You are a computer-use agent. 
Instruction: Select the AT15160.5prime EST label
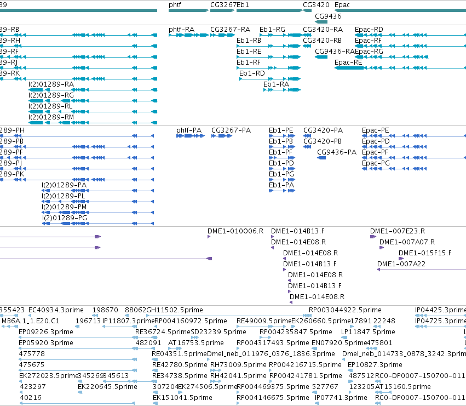[403, 387]
